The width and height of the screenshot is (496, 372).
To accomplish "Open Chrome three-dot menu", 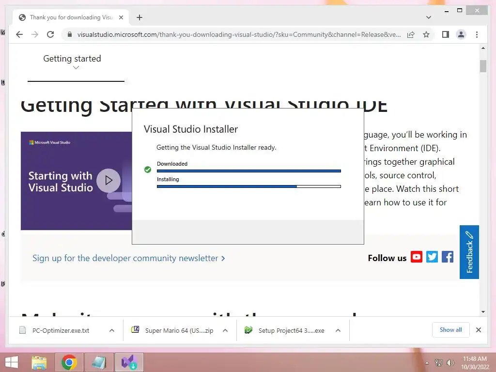I will [x=477, y=34].
